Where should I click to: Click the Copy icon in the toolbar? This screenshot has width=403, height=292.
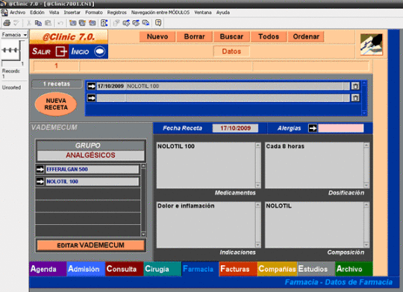pyautogui.click(x=38, y=23)
